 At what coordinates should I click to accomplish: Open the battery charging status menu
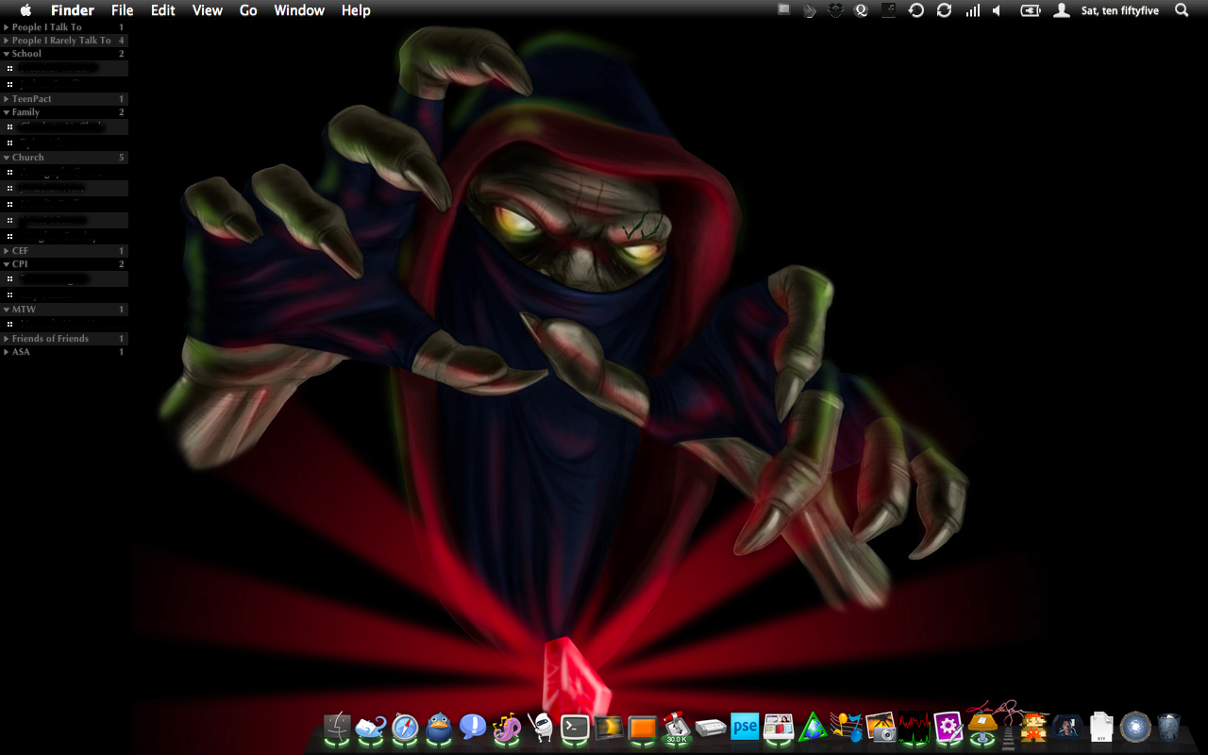coord(1031,10)
